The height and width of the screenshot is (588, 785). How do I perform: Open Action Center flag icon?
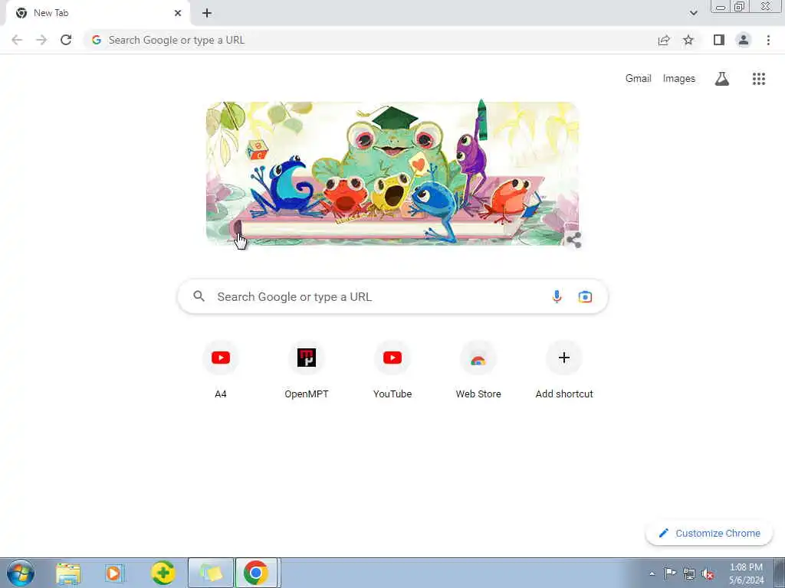(x=670, y=573)
